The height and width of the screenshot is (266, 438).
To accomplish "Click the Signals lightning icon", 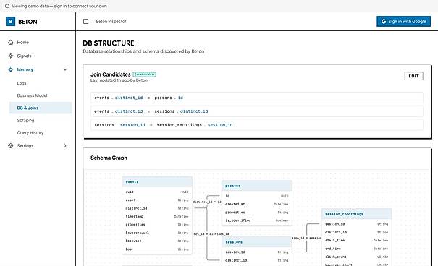I will (x=11, y=56).
